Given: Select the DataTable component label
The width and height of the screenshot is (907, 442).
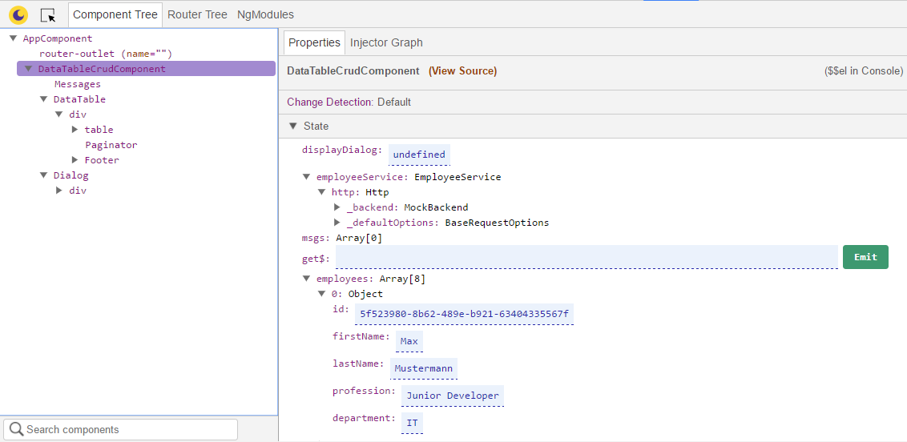Looking at the screenshot, I should point(80,99).
